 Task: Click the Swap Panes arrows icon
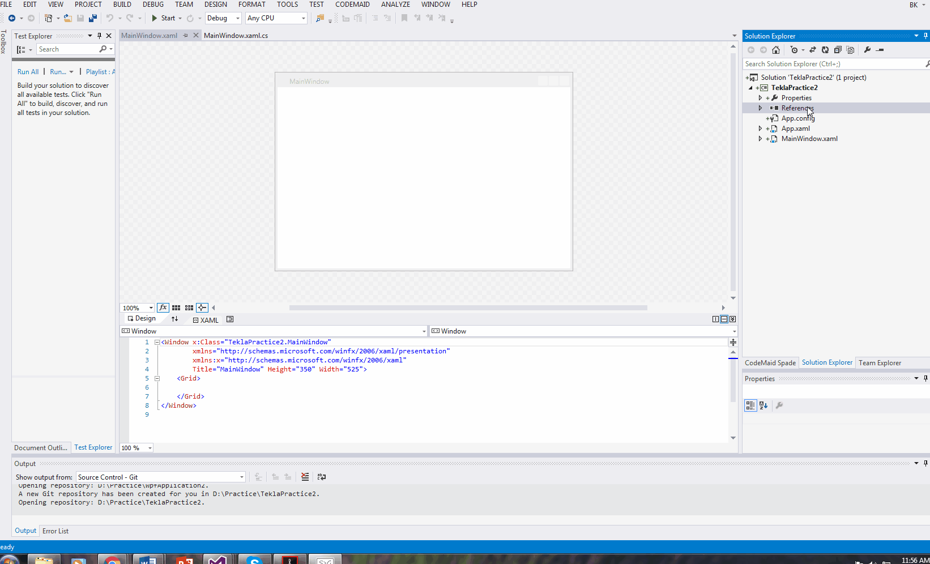(x=175, y=319)
